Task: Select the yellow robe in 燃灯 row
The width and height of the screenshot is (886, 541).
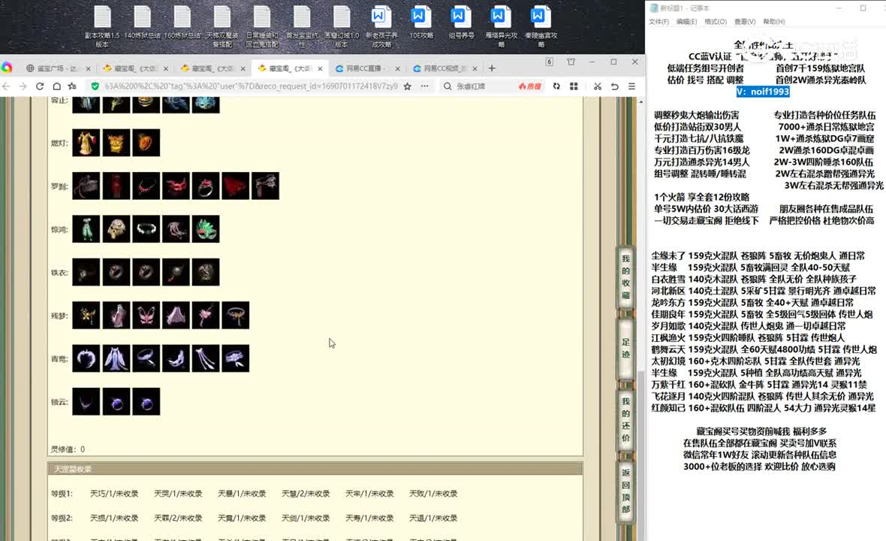Action: tap(86, 143)
